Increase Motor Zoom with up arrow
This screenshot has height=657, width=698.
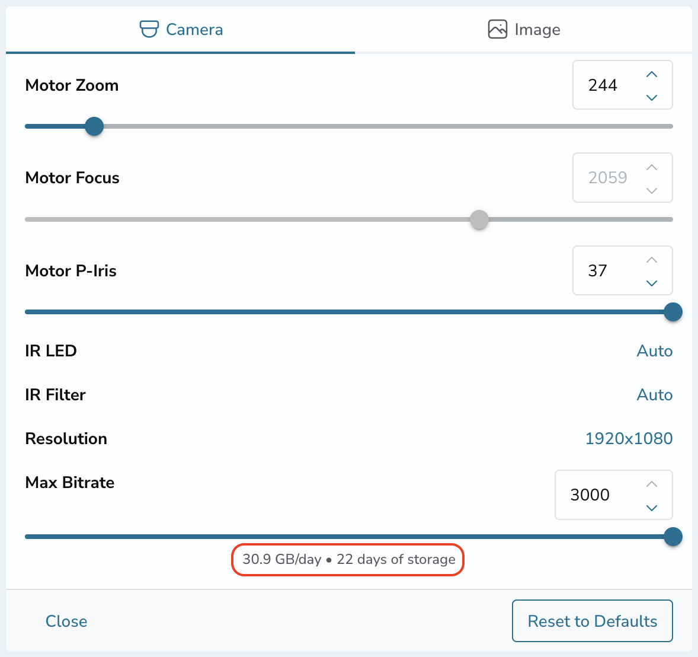652,74
